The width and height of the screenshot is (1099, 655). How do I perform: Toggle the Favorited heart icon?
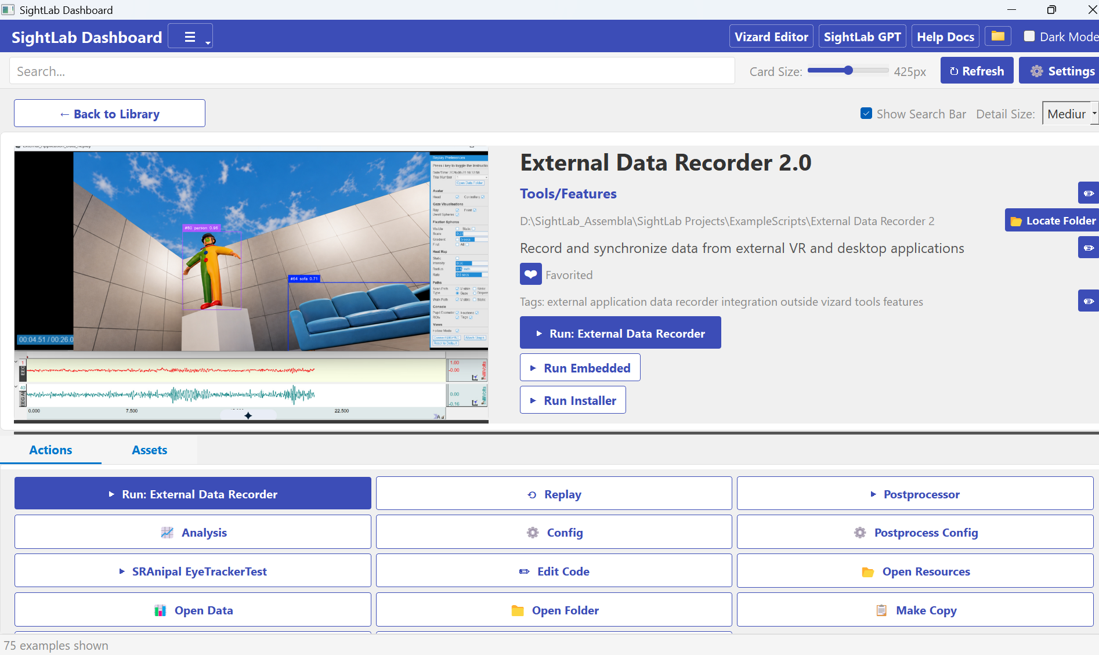pyautogui.click(x=531, y=274)
